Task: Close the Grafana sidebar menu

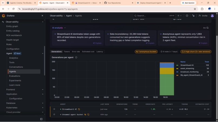Action: [42, 16]
